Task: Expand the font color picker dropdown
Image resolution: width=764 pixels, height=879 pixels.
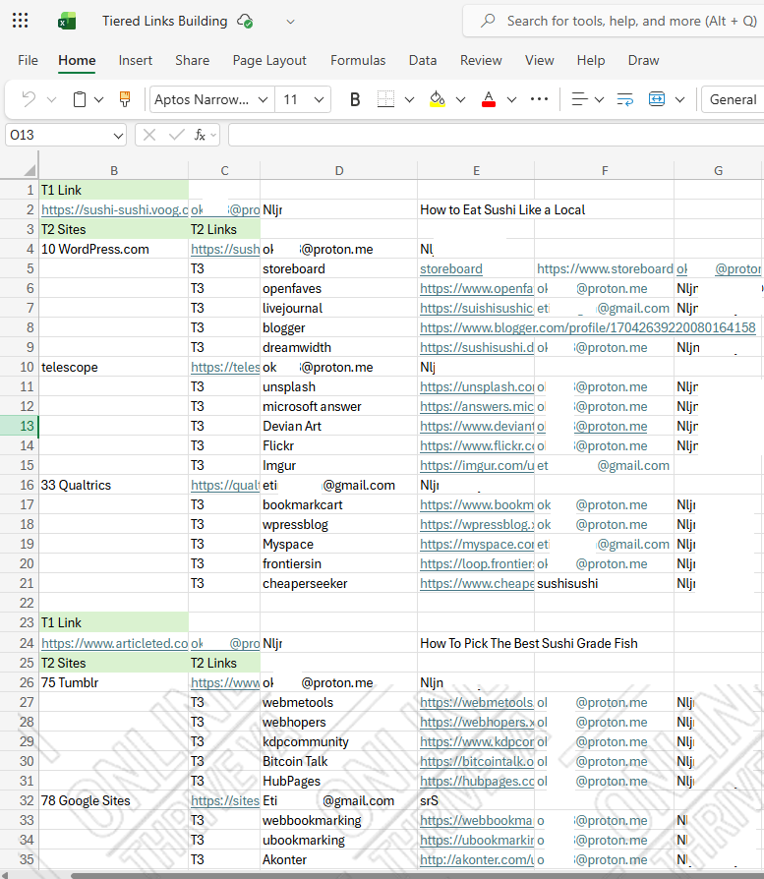Action: click(x=511, y=99)
